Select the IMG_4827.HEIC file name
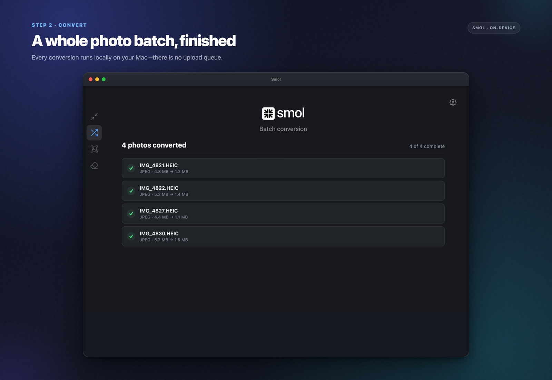This screenshot has height=380, width=552. [x=159, y=211]
